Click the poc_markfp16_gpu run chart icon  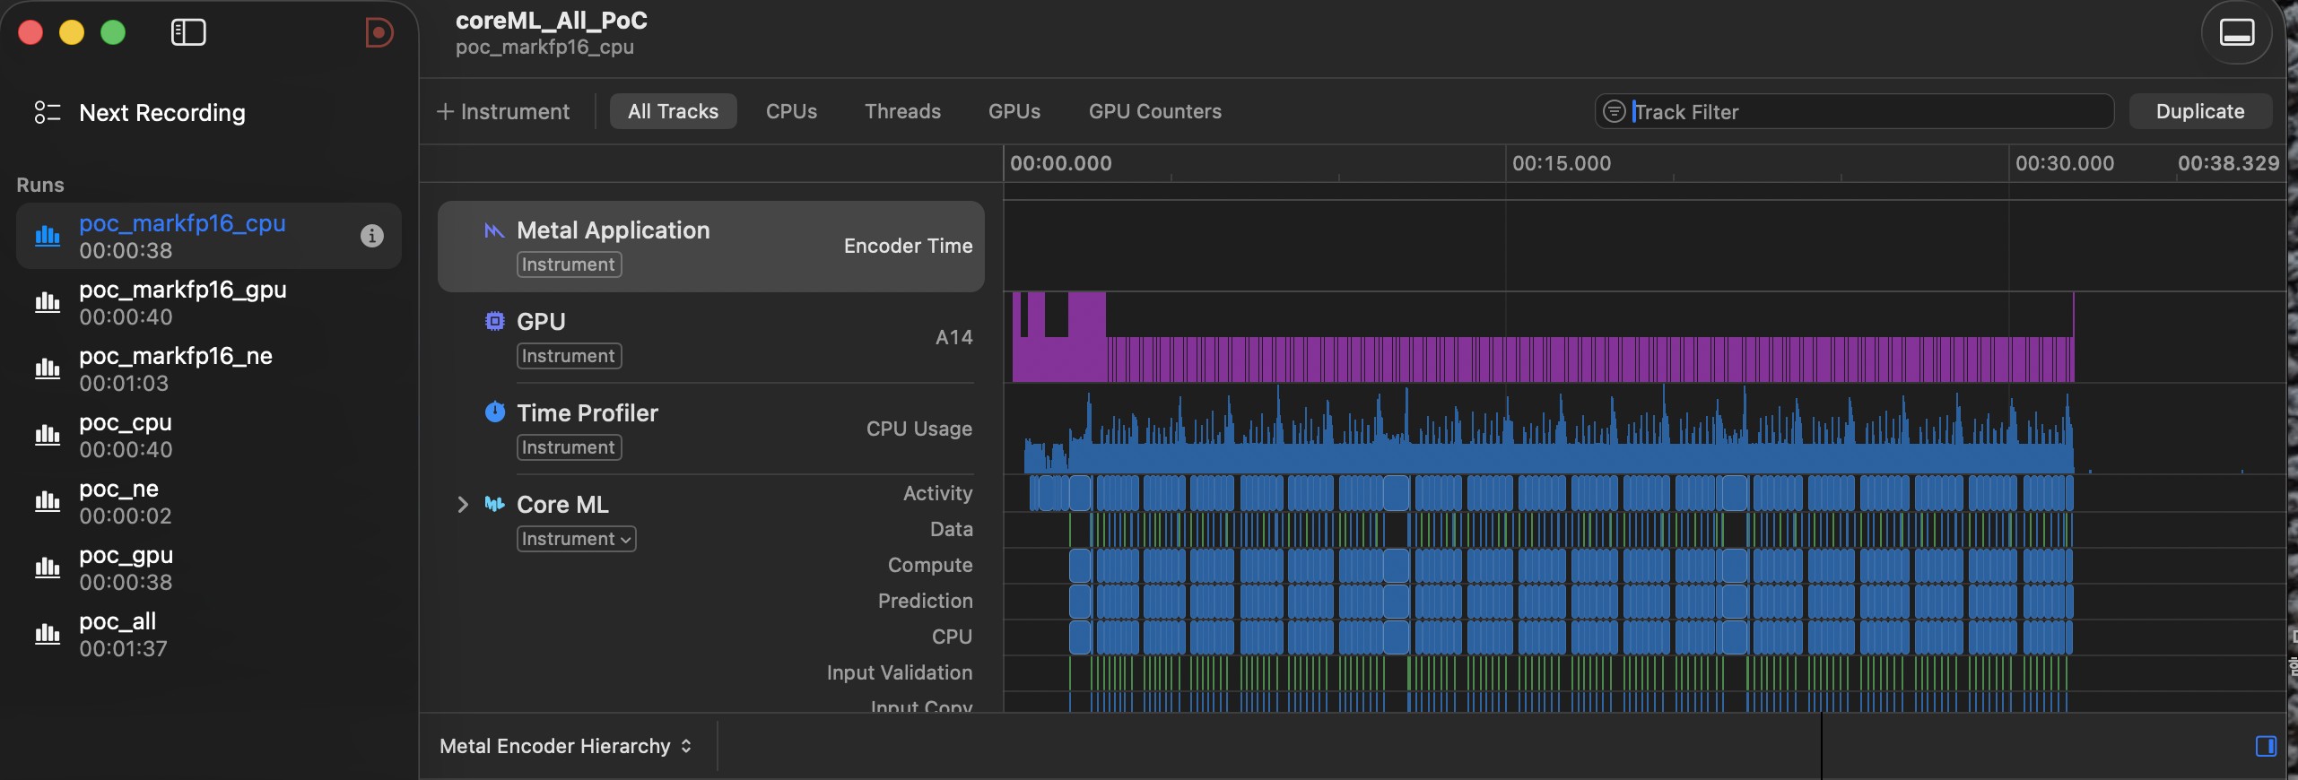coord(48,302)
